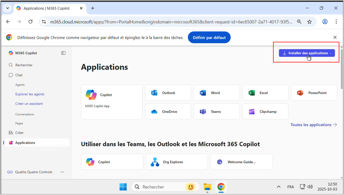Open File Explorer from the taskbar
This screenshot has width=344, height=195.
pyautogui.click(x=207, y=187)
